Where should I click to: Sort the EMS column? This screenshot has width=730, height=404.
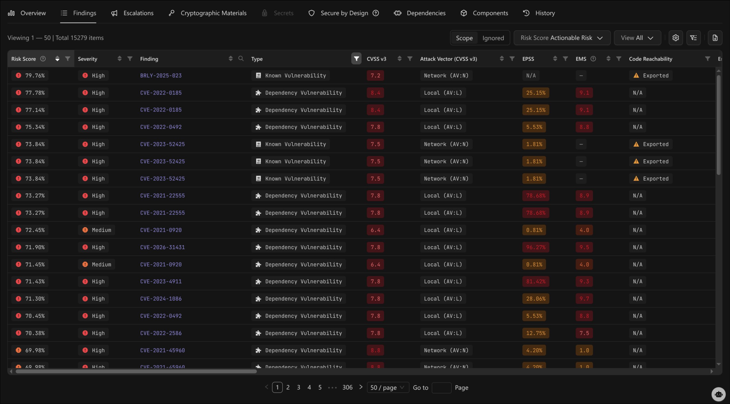point(608,59)
